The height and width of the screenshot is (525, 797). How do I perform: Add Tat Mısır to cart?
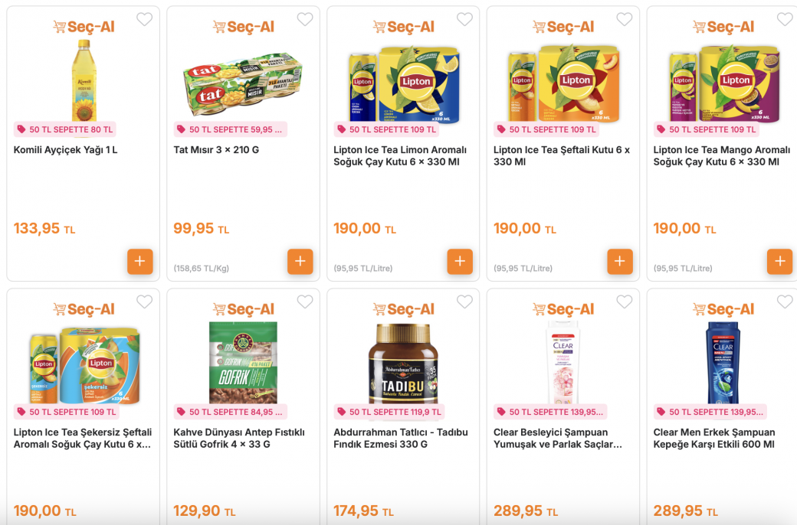click(x=300, y=262)
